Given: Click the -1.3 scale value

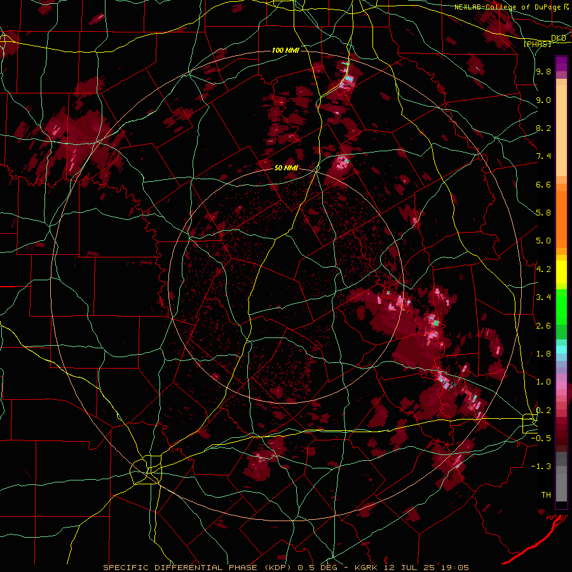Looking at the screenshot, I should pyautogui.click(x=541, y=466).
